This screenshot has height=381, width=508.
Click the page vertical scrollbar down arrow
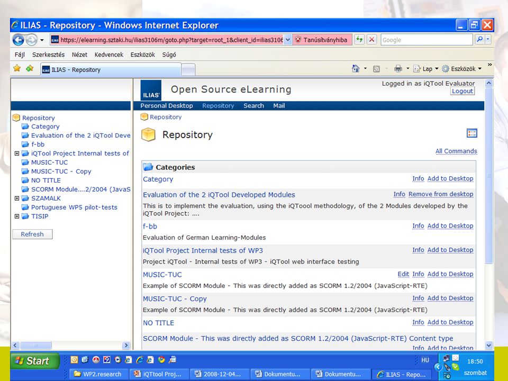(488, 346)
